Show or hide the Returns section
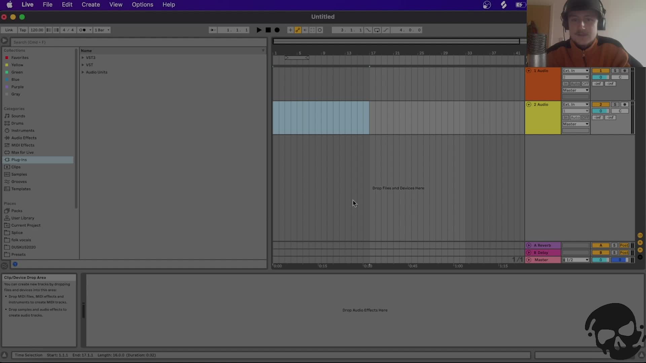Screen dimensions: 646x363 640,243
